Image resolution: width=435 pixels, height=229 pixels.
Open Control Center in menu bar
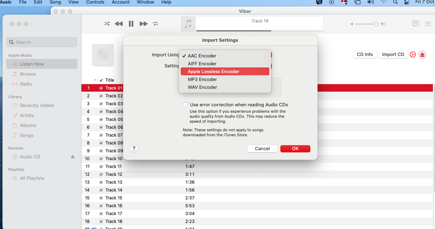406,2
